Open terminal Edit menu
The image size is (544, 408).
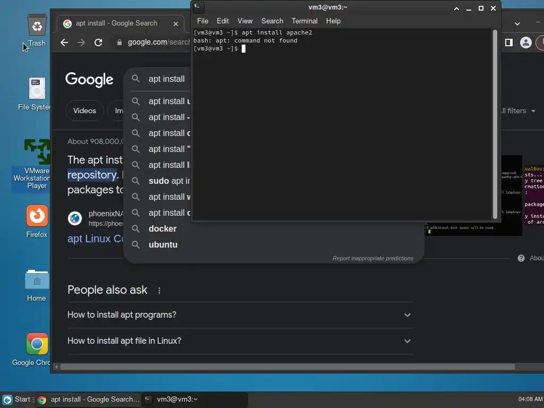pos(223,21)
